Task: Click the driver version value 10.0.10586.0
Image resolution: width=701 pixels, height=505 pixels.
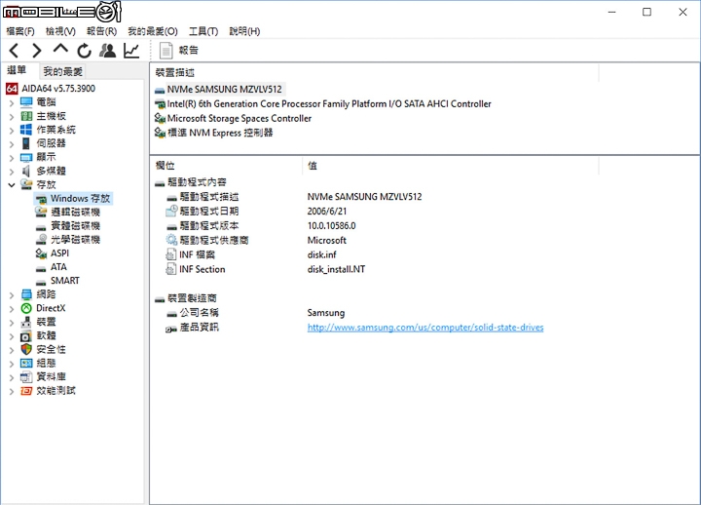Action: click(x=331, y=225)
